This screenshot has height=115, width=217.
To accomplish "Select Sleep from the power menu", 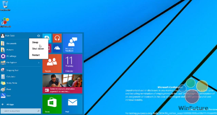I will 35,42.
